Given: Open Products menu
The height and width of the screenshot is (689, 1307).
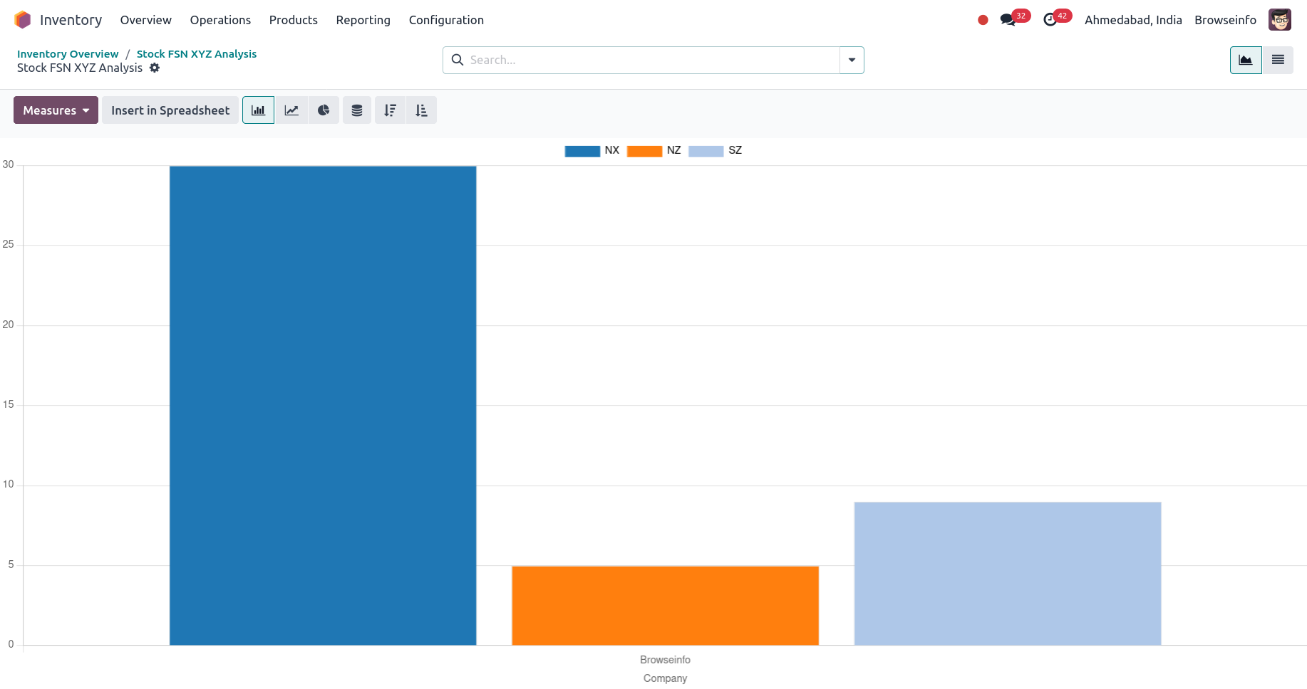Looking at the screenshot, I should point(294,20).
